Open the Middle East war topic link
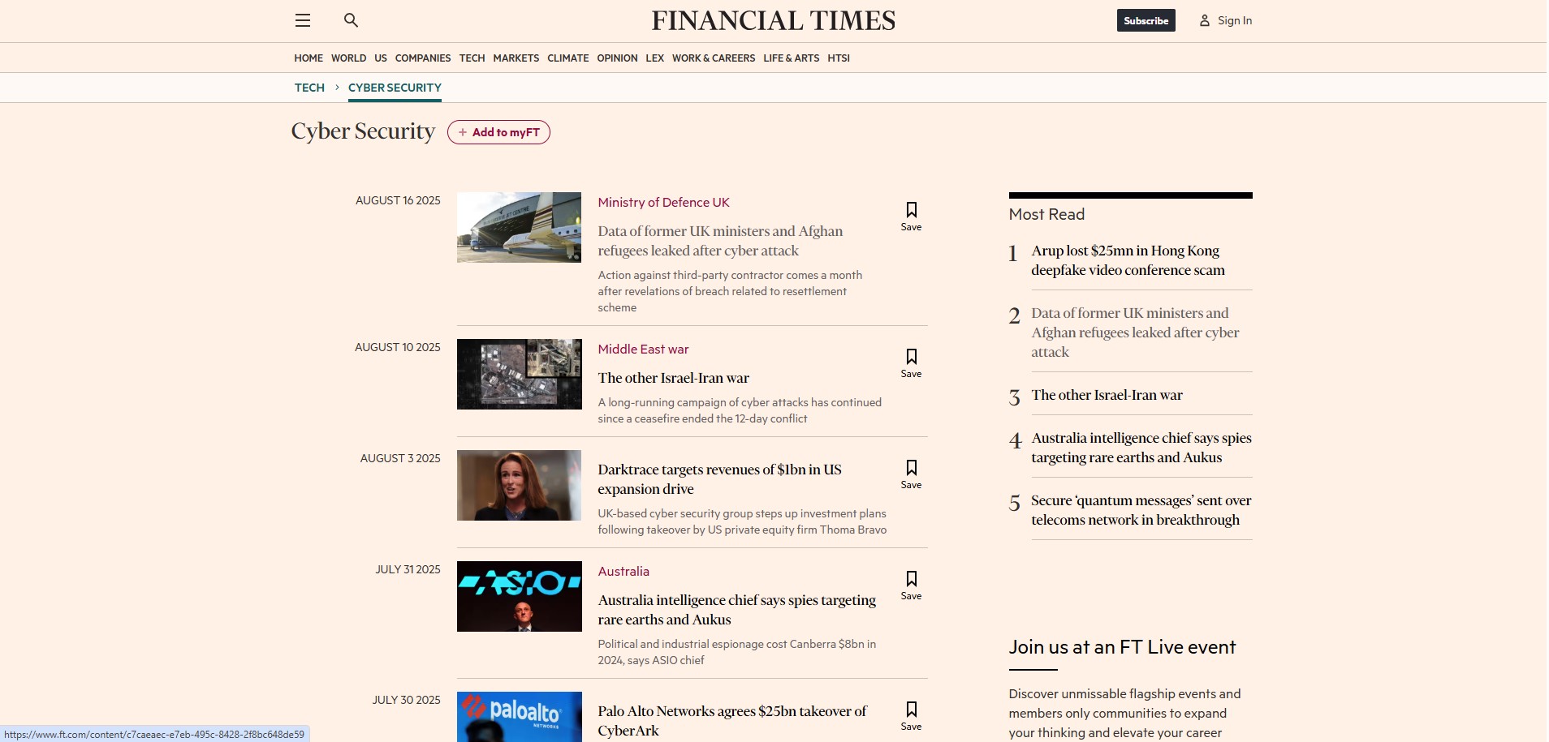Screen dimensions: 1549x742 pos(643,350)
